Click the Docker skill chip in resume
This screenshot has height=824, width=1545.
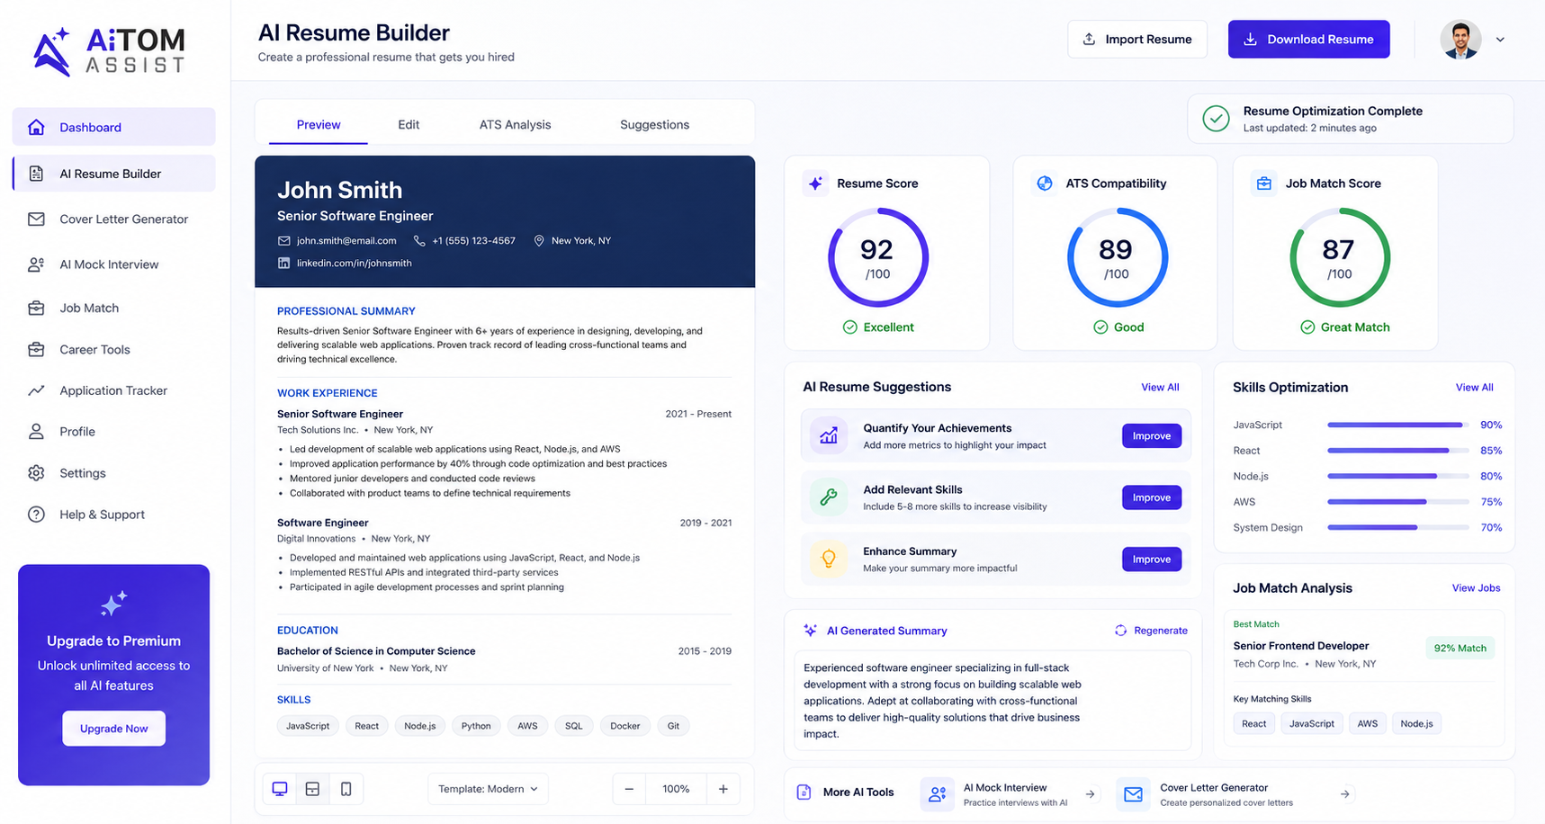point(624,726)
